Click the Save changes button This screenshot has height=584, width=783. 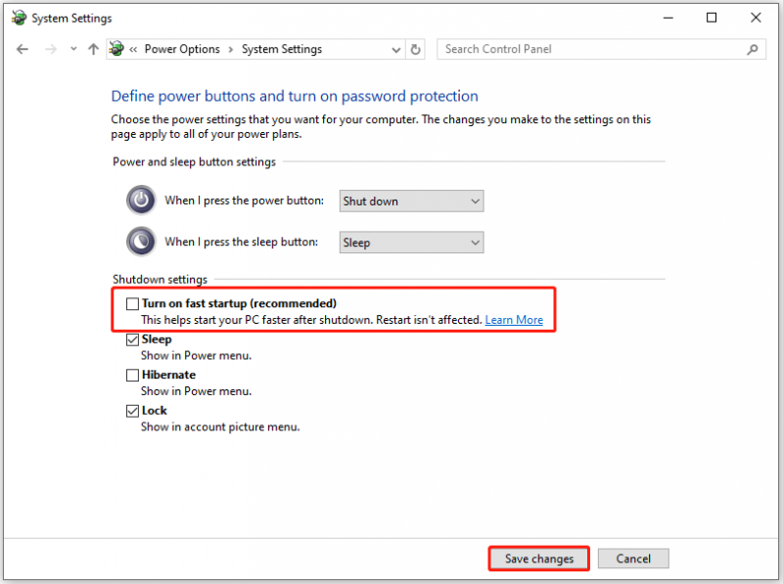pos(539,559)
